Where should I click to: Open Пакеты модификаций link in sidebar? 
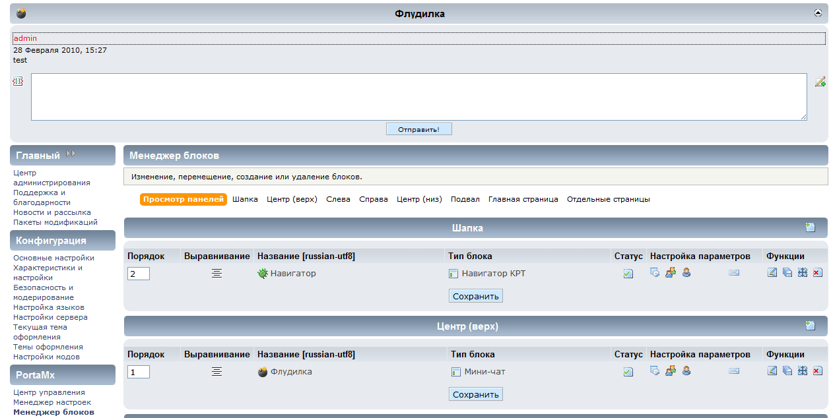(55, 222)
